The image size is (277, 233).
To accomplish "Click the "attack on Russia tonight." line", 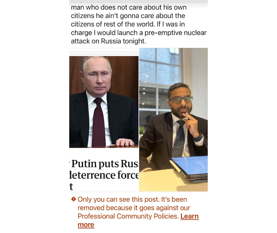I will pyautogui.click(x=108, y=41).
